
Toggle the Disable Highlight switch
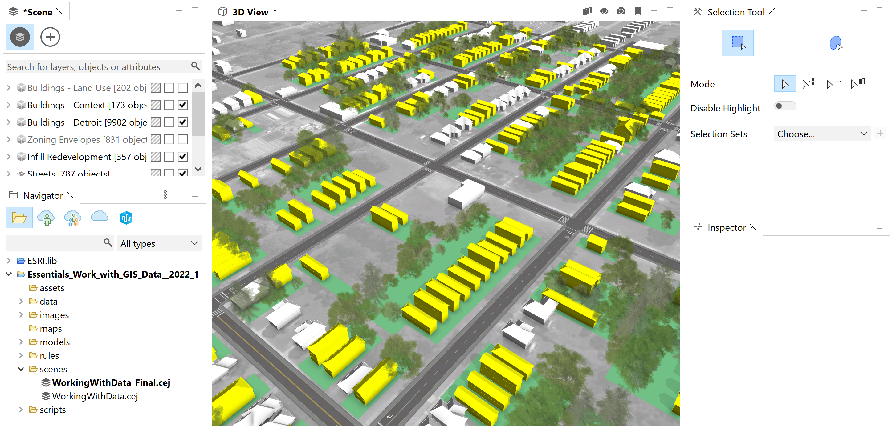785,106
